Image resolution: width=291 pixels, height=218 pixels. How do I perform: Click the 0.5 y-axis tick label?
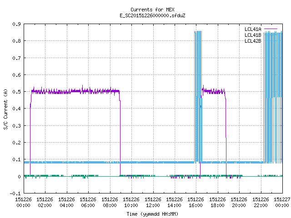pyautogui.click(x=16, y=92)
